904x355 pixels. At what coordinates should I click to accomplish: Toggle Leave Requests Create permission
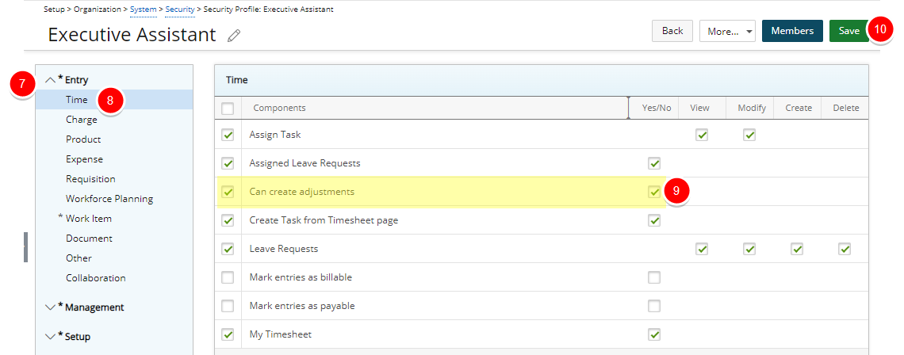(x=797, y=249)
